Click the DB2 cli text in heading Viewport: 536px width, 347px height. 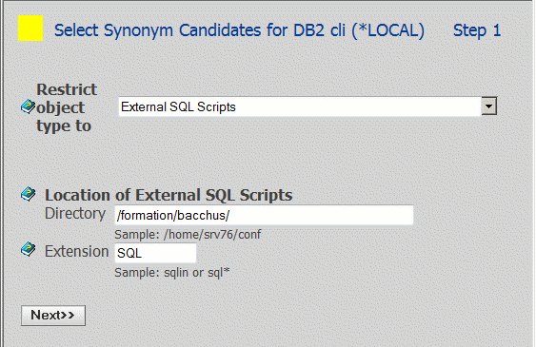[x=319, y=30]
